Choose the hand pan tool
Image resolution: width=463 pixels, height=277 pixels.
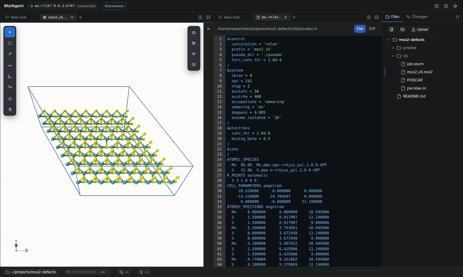10,110
